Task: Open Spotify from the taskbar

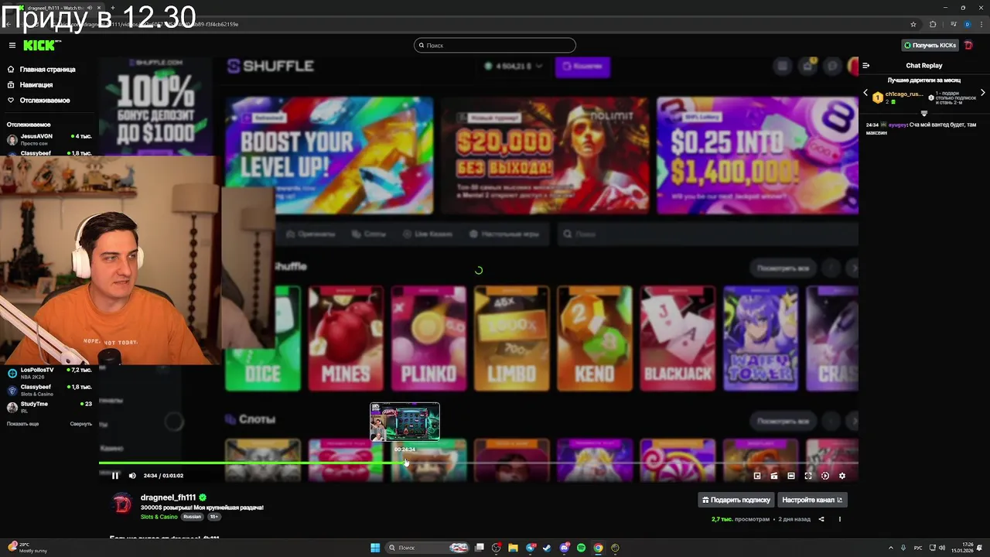Action: pyautogui.click(x=581, y=548)
